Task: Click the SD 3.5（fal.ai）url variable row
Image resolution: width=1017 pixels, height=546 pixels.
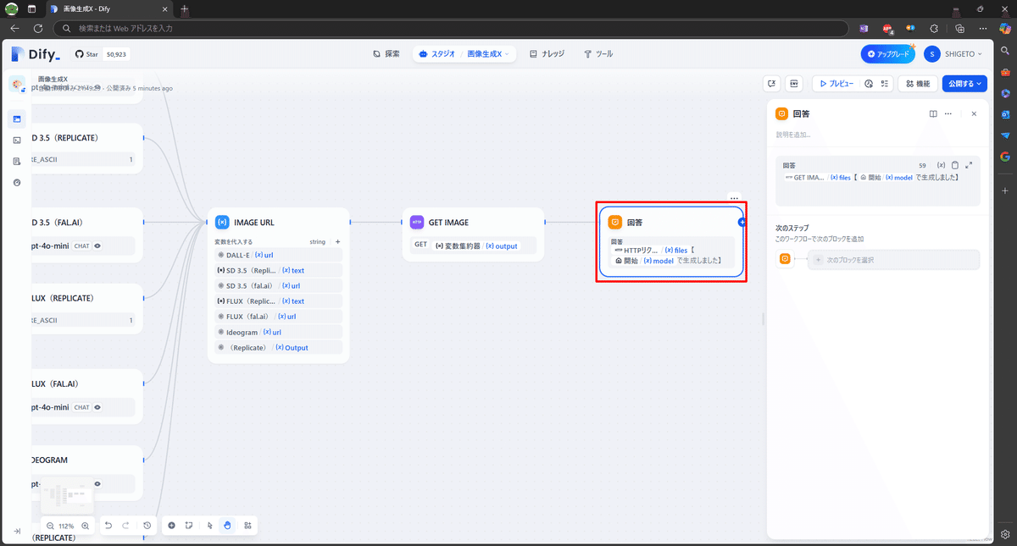Action: 279,285
